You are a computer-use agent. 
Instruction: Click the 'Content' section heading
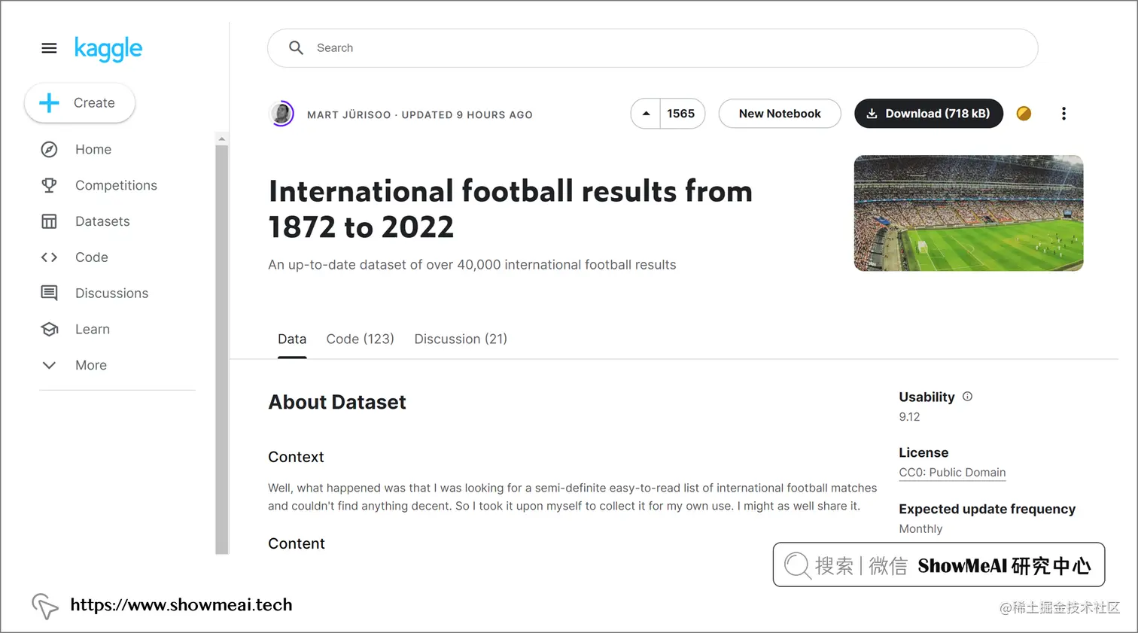pos(297,544)
